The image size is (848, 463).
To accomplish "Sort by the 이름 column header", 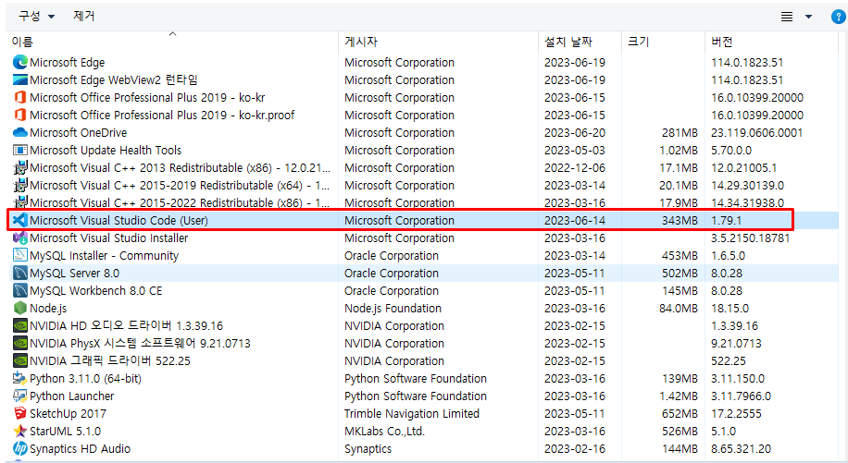I will tap(22, 42).
